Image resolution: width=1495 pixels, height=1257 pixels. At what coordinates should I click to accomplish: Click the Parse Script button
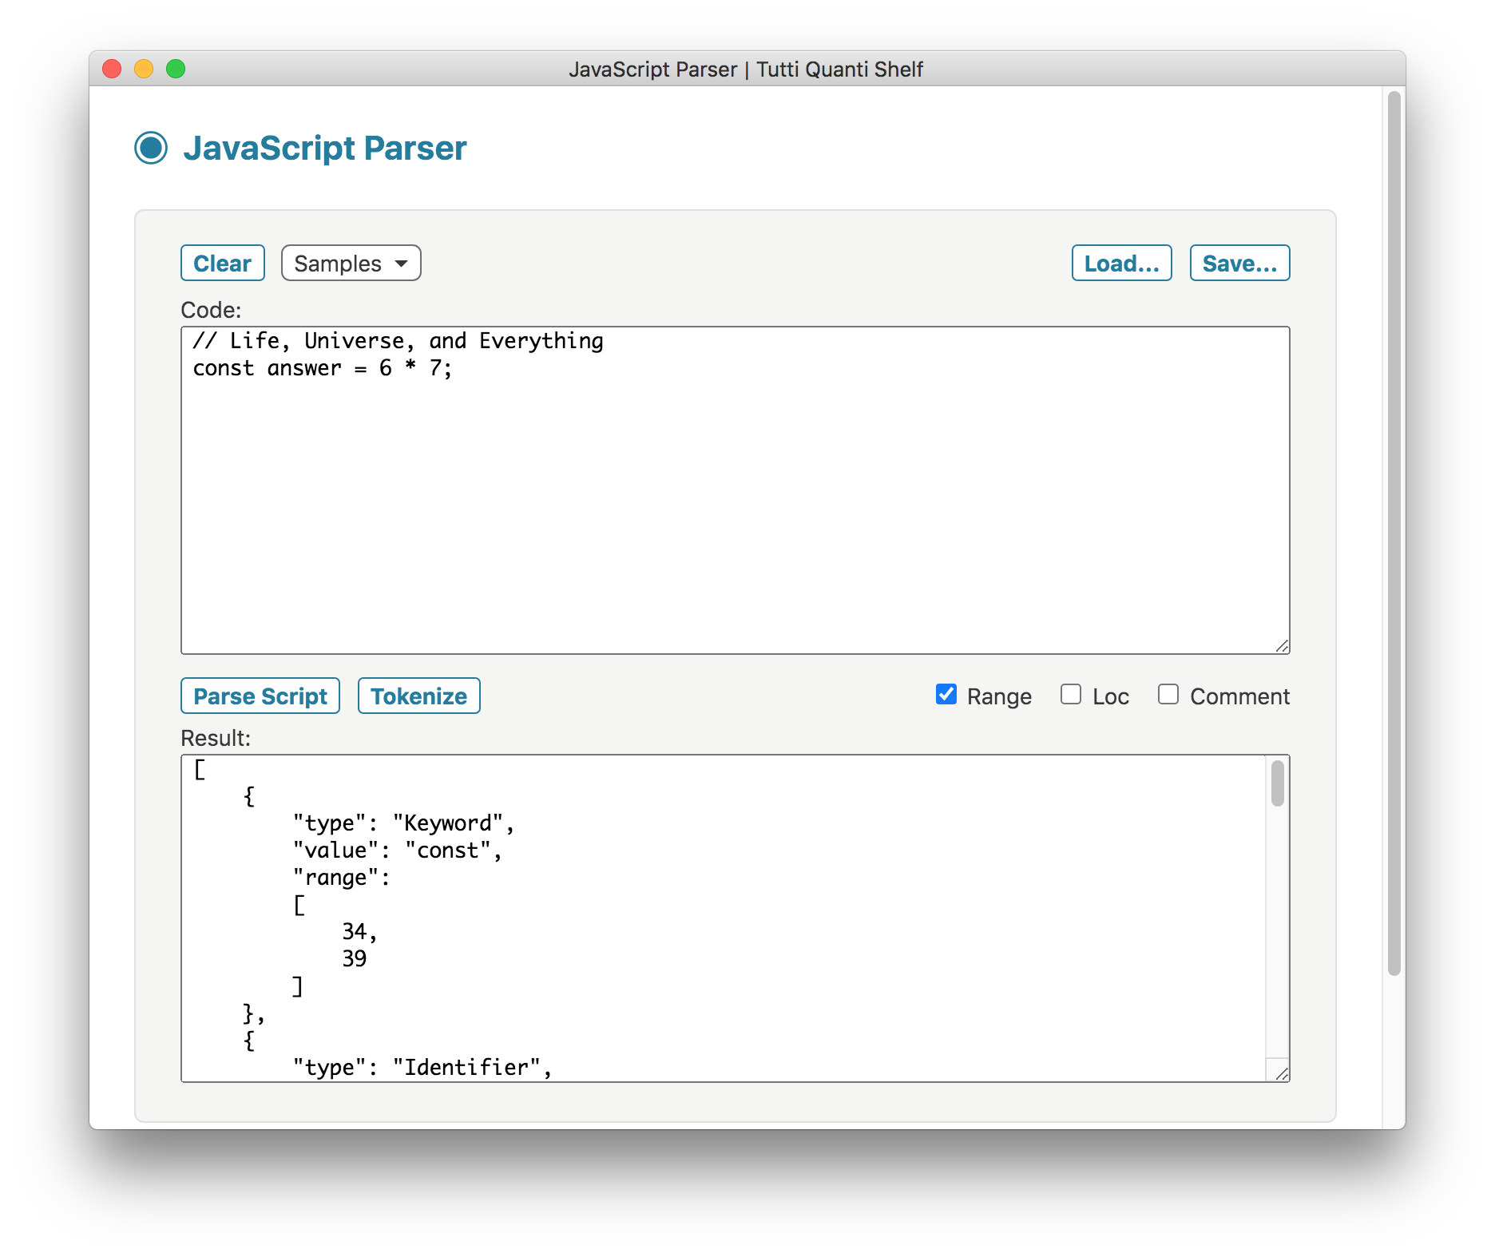click(x=260, y=696)
